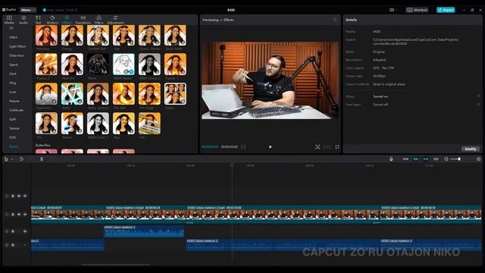Image resolution: width=485 pixels, height=273 pixels.
Task: Select the short audio clip on upper audio track
Action: pos(144,231)
